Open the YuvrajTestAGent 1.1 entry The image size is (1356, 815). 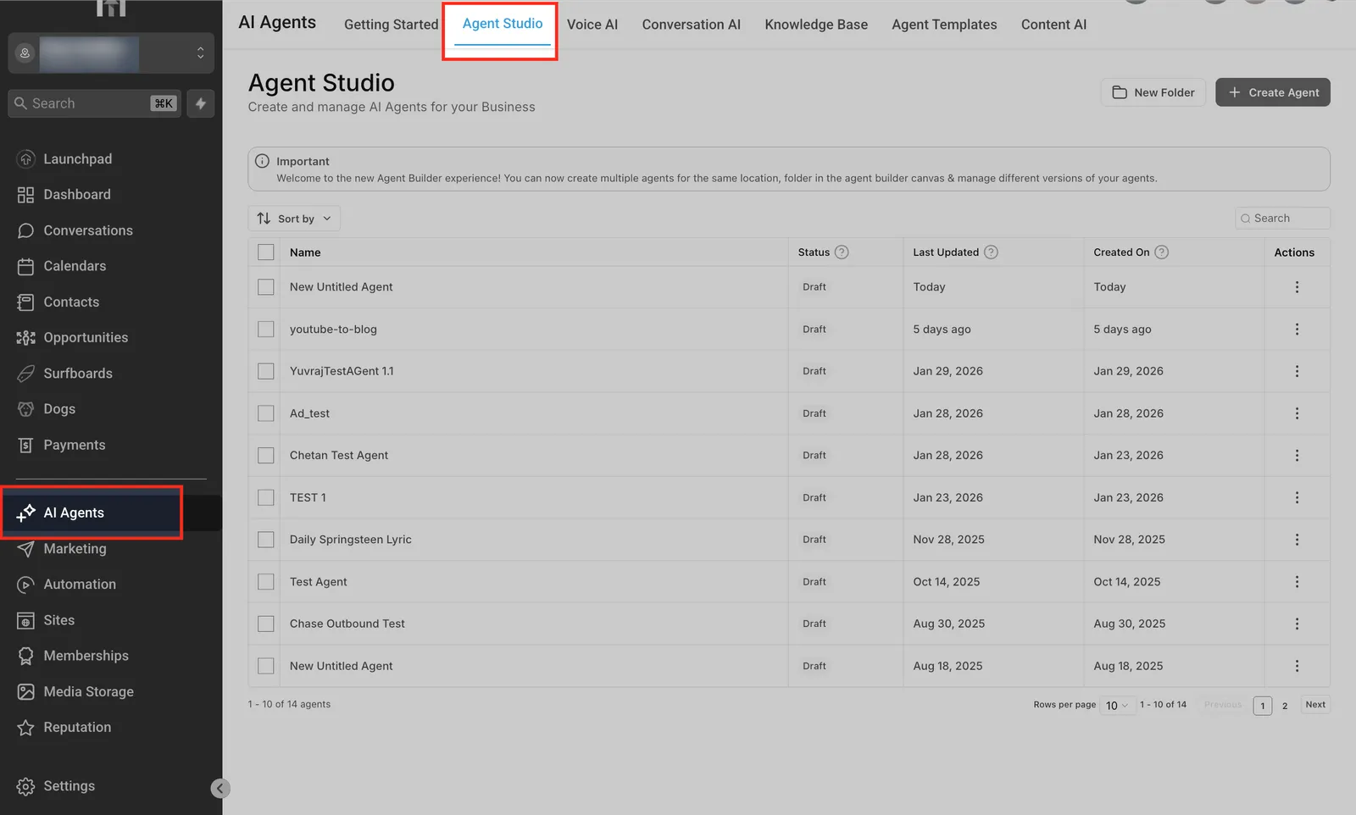click(342, 371)
